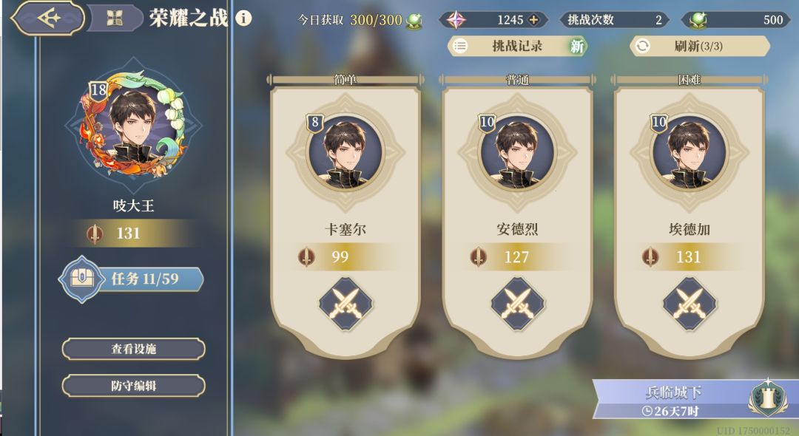Open 挑战记录 challenge log

pos(517,47)
